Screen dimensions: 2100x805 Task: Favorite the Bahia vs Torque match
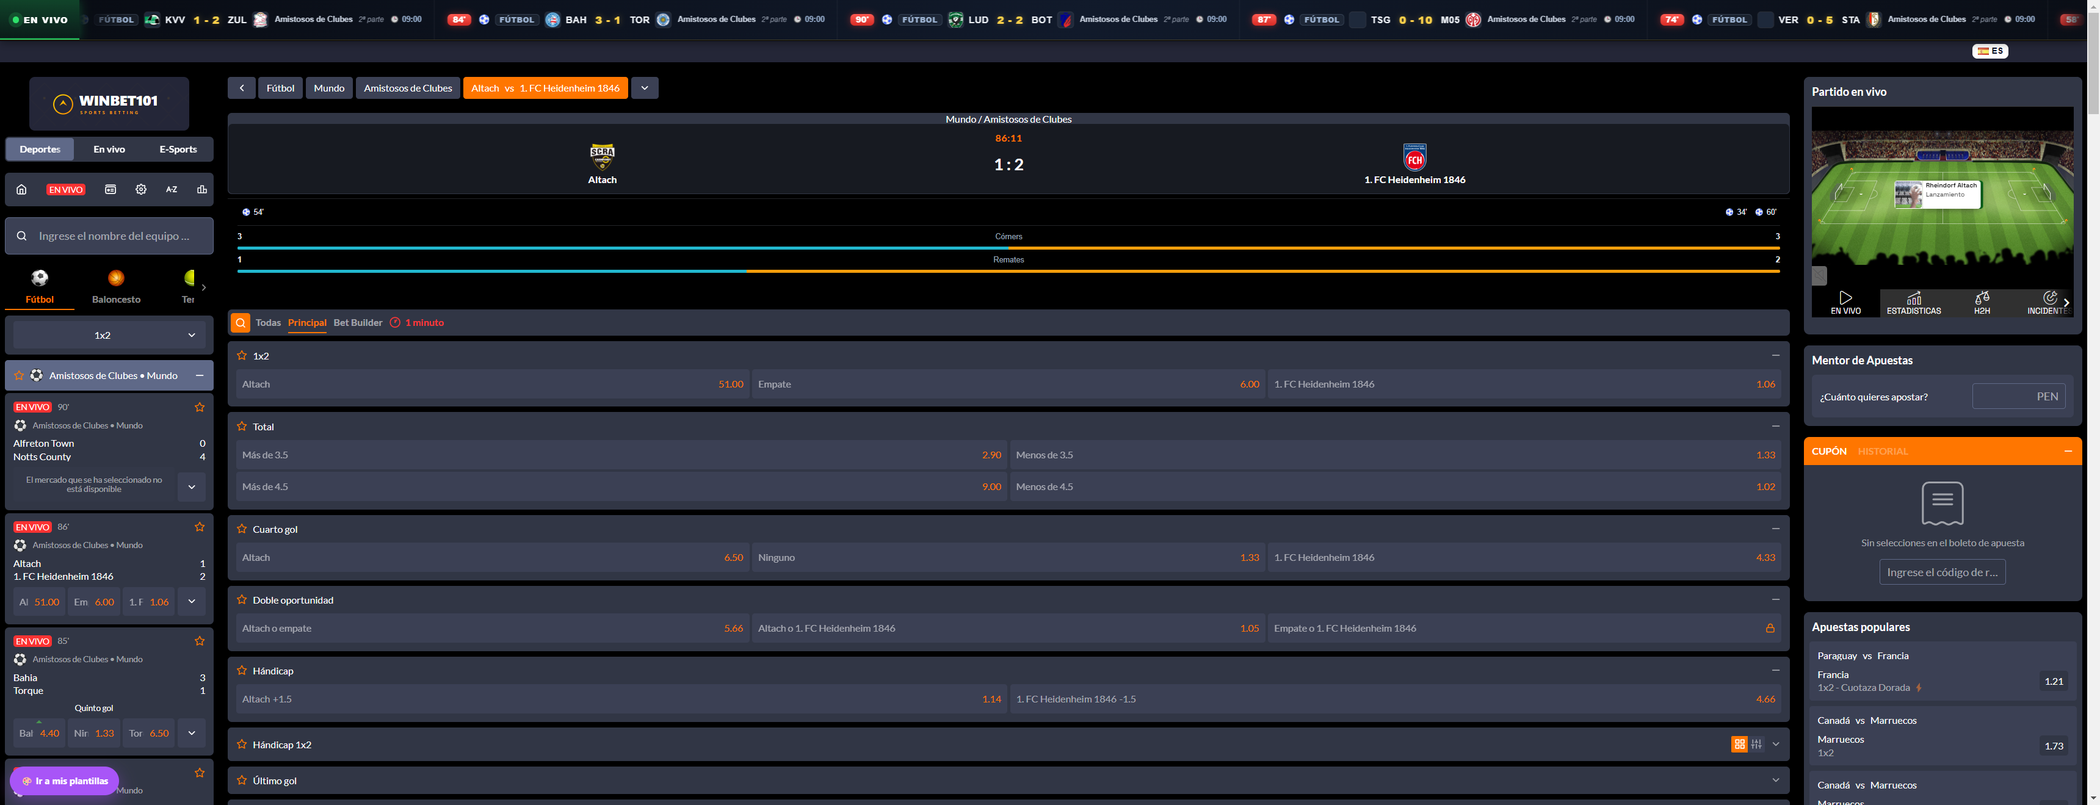pyautogui.click(x=200, y=641)
